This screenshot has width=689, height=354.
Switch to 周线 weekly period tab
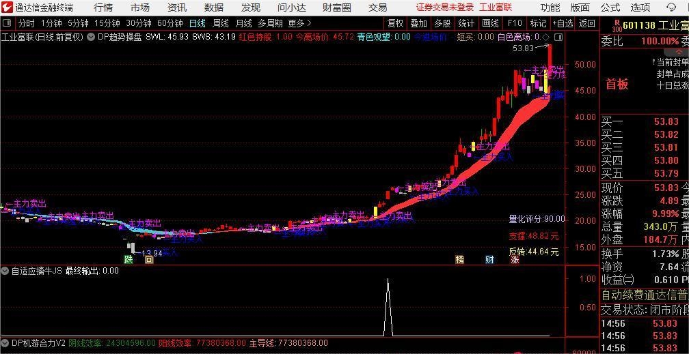[x=221, y=23]
